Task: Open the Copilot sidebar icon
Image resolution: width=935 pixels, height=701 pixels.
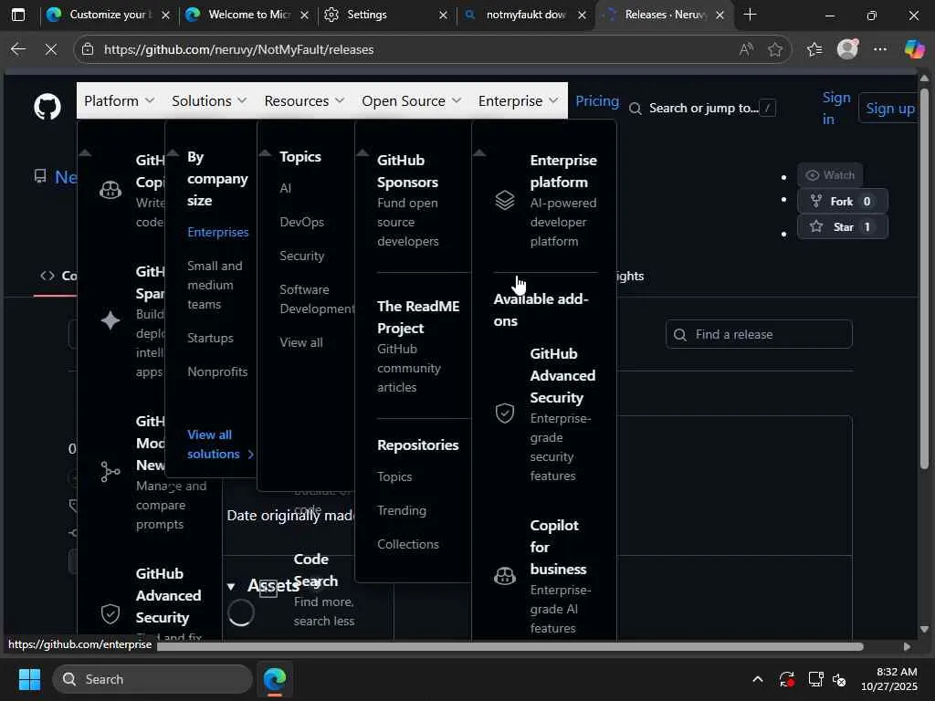Action: click(914, 49)
